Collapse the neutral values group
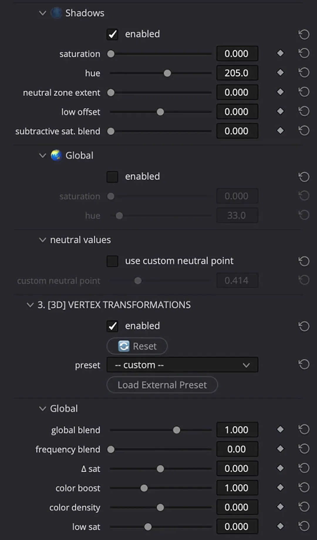Screen dimensions: 317x540 [43, 240]
